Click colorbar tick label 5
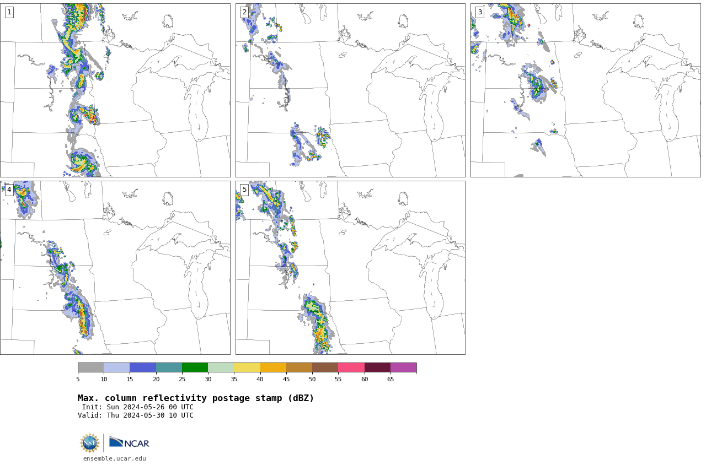The width and height of the screenshot is (706, 465). tap(78, 379)
